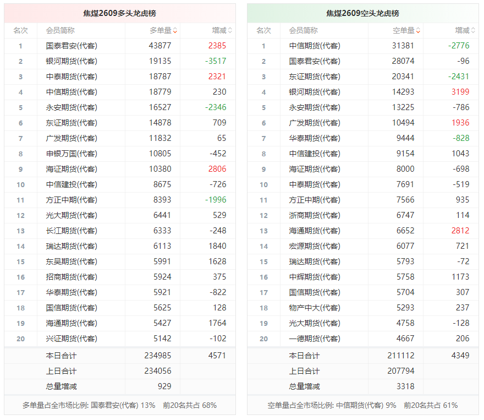The height and width of the screenshot is (420, 484).
Task: Click 本日合计 value 234985
Action: point(158,356)
